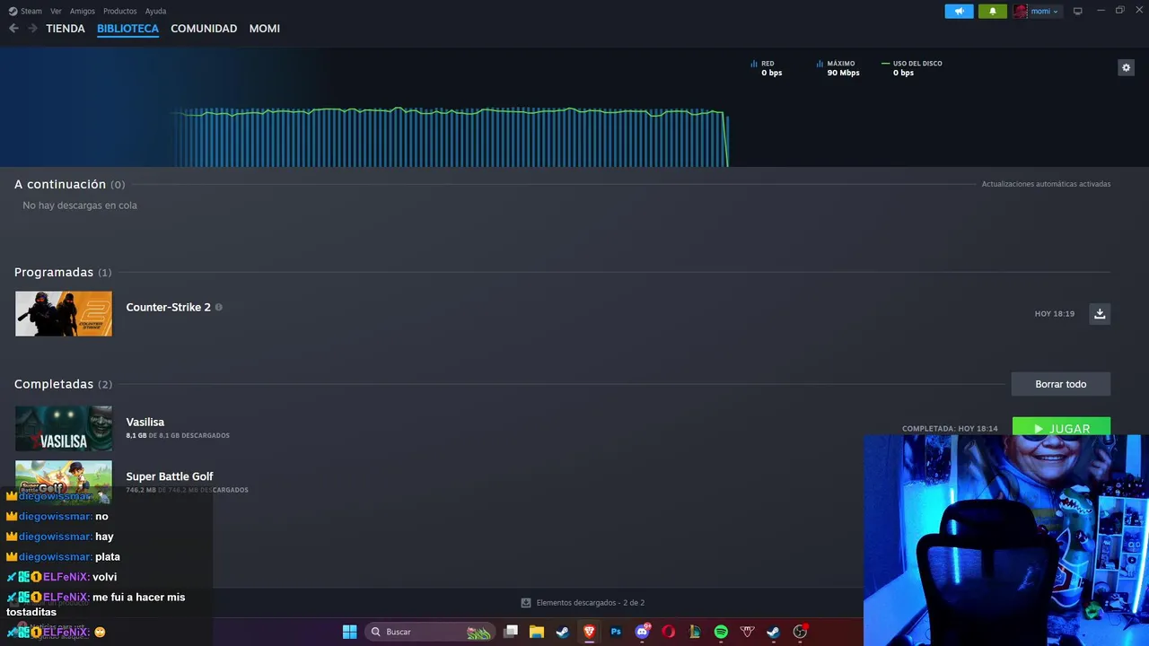Screen dimensions: 1149x646
Task: Open OBS Studio from the taskbar
Action: (x=800, y=632)
